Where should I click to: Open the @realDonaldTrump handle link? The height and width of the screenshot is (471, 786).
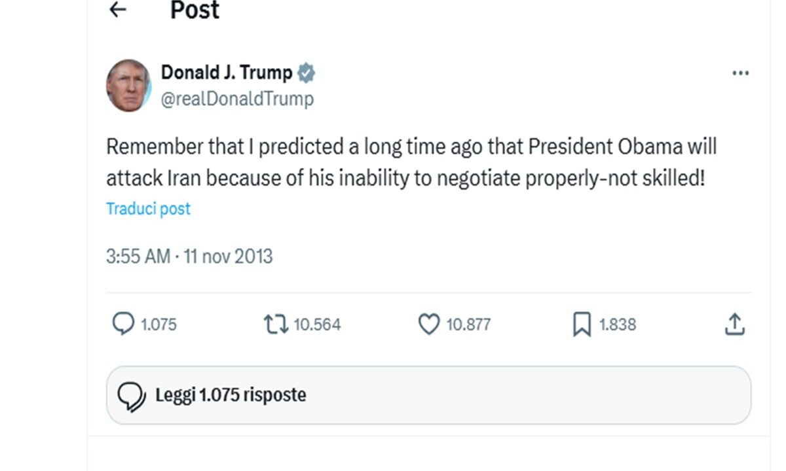[237, 99]
